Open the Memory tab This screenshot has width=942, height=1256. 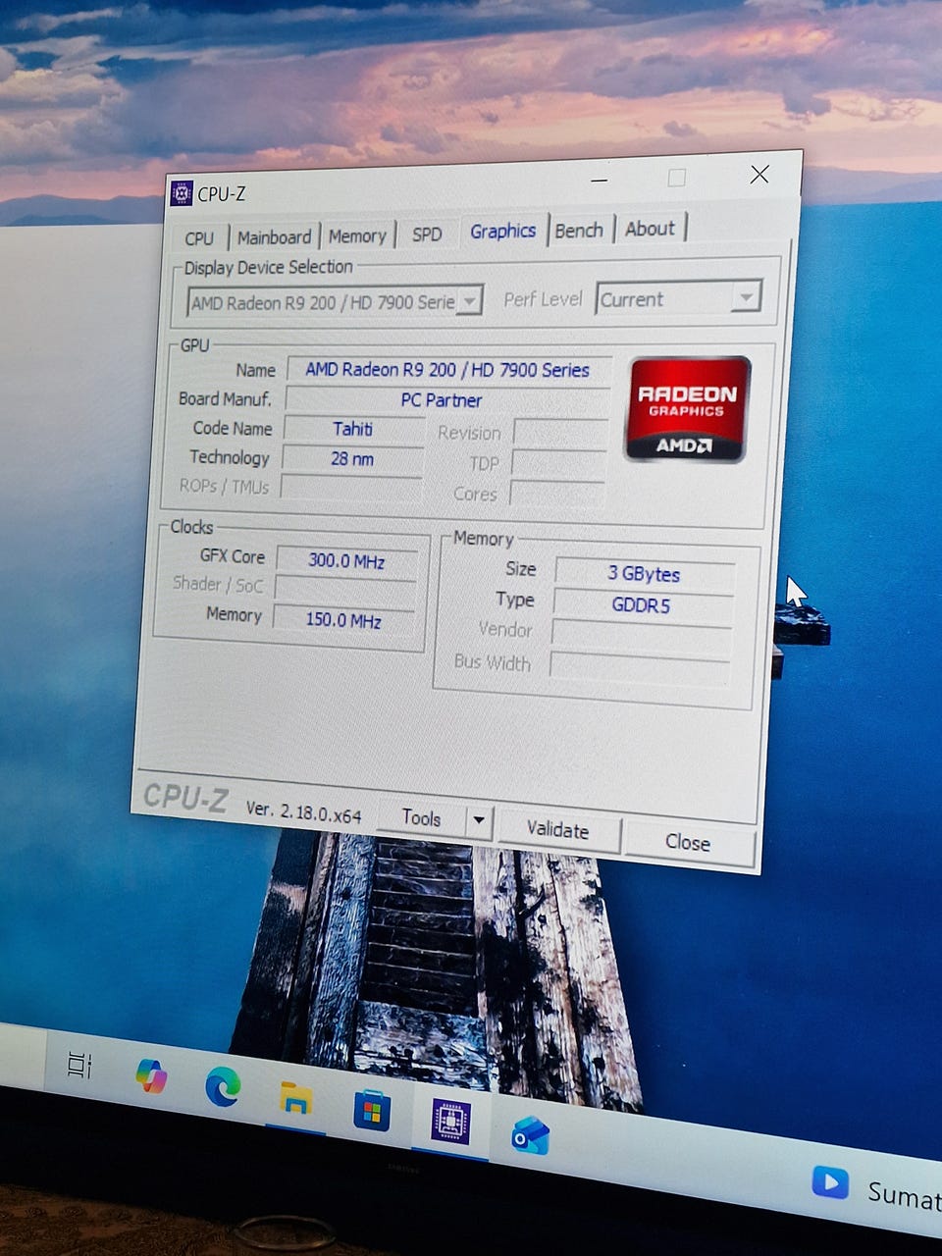pos(357,236)
